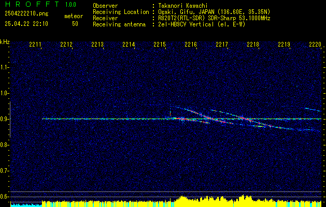Click the 0.9 frequency axis label

coord(4,119)
